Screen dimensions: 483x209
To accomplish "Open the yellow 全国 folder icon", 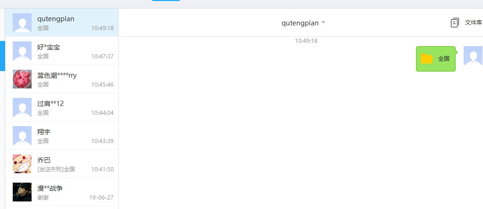I will click(x=426, y=59).
